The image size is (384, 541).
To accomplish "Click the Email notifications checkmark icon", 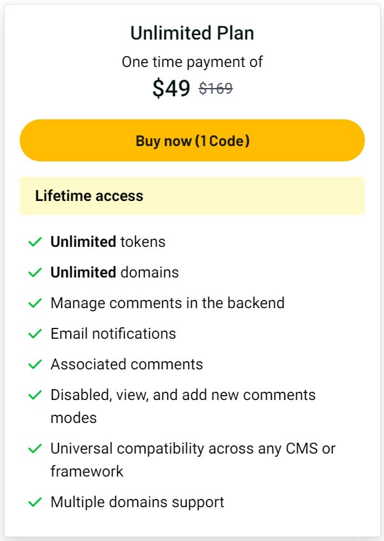I will pos(35,334).
